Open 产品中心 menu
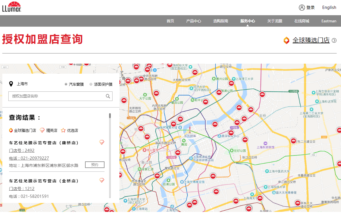Image resolution: width=341 pixels, height=213 pixels. tap(194, 21)
